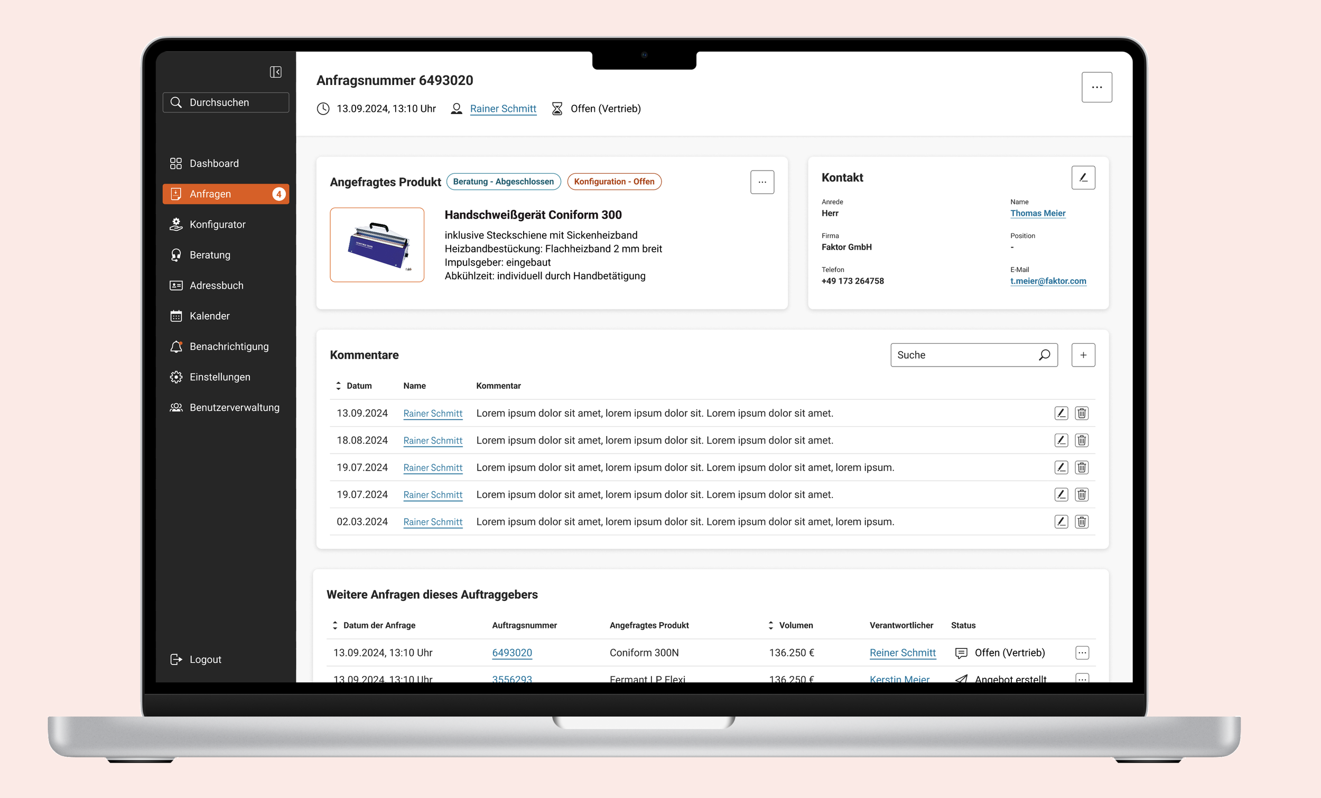Edit the comment dated 18.08.2024

click(x=1061, y=440)
